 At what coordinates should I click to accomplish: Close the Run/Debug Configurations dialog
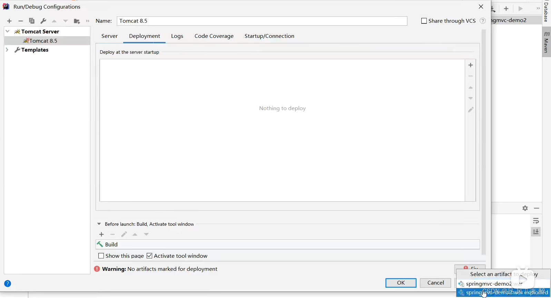[x=481, y=7]
